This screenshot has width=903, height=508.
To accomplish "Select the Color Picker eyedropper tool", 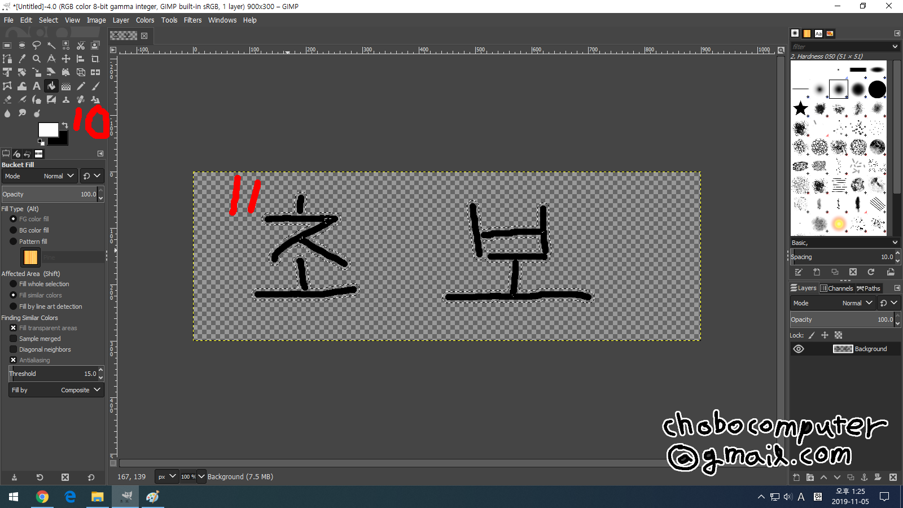I will tap(22, 59).
